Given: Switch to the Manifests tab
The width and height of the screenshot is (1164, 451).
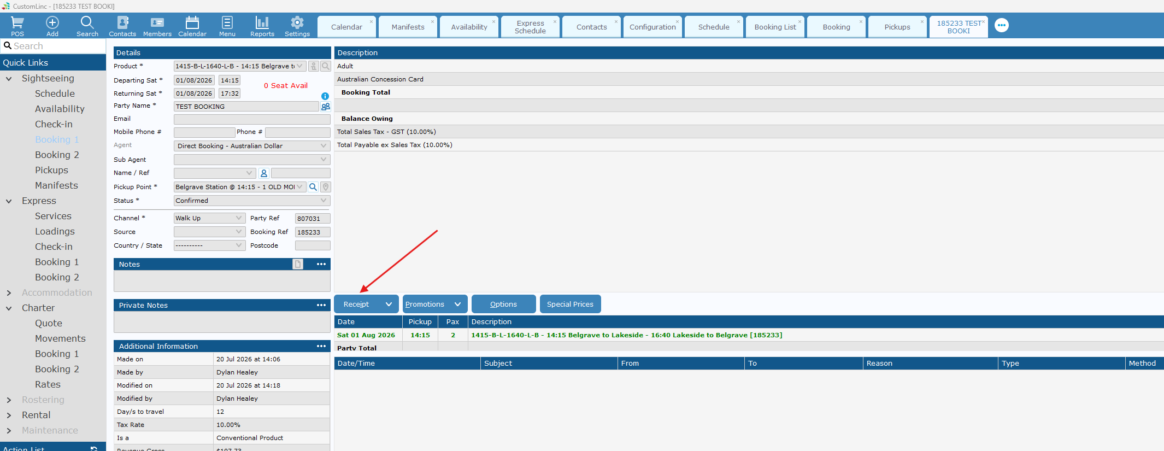Looking at the screenshot, I should 408,27.
